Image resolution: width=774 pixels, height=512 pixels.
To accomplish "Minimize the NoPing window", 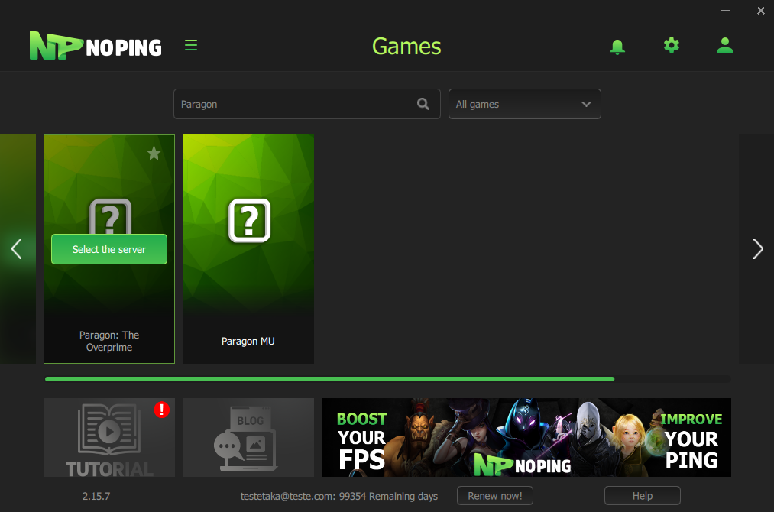I will [x=725, y=11].
